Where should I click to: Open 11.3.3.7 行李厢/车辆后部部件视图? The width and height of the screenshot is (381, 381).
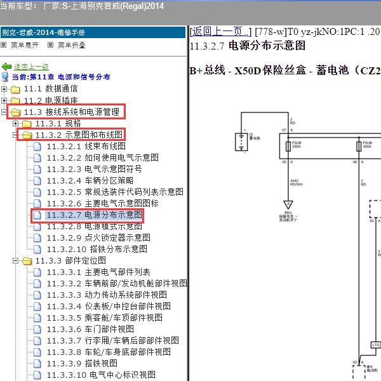[x=113, y=340]
